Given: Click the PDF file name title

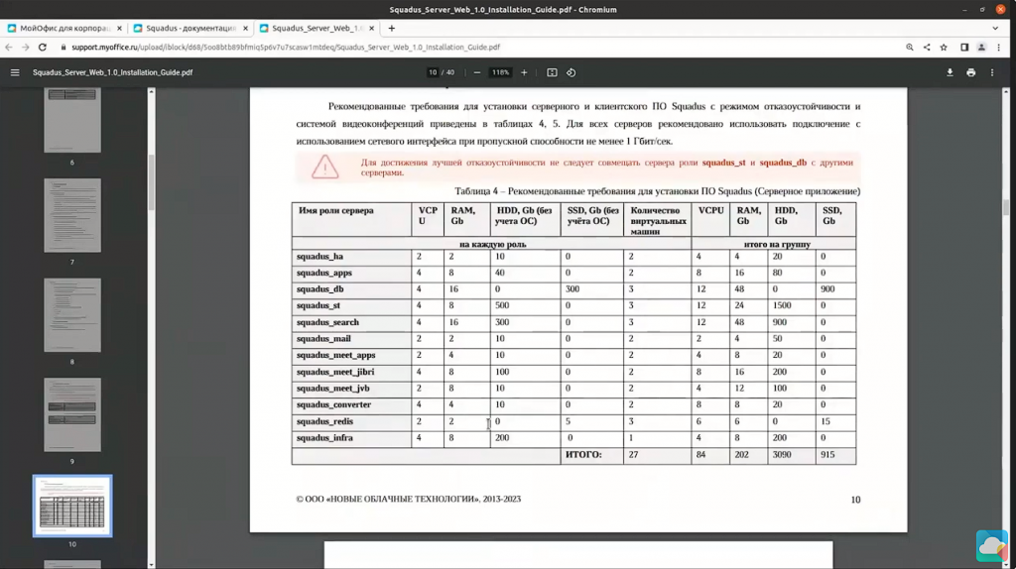Looking at the screenshot, I should (x=113, y=72).
